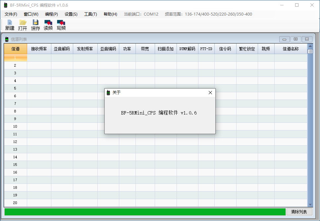The width and height of the screenshot is (320, 221).
Task: Click the green progress bar
Action: click(x=145, y=212)
